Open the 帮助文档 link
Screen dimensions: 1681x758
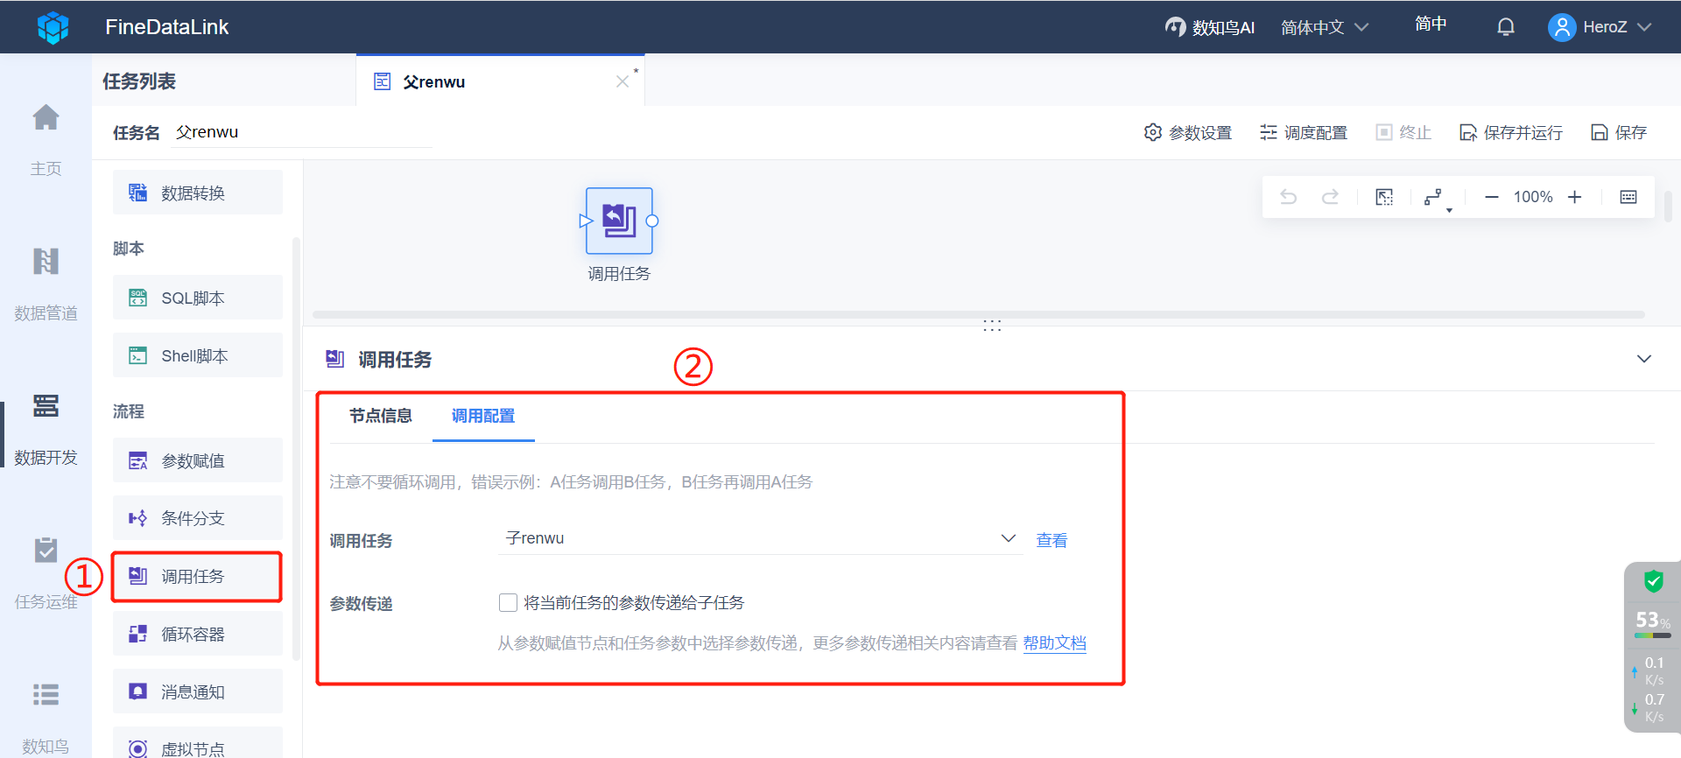pos(1055,643)
